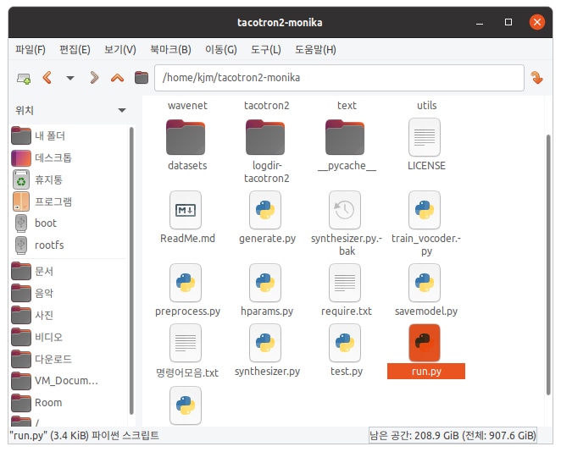Click the text folder label
Screen dimensions: 561x452
[347, 106]
